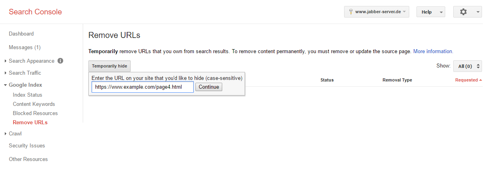Open the Show All (0) filter dropdown
Viewport: 488px width, 169px height.
[x=467, y=66]
